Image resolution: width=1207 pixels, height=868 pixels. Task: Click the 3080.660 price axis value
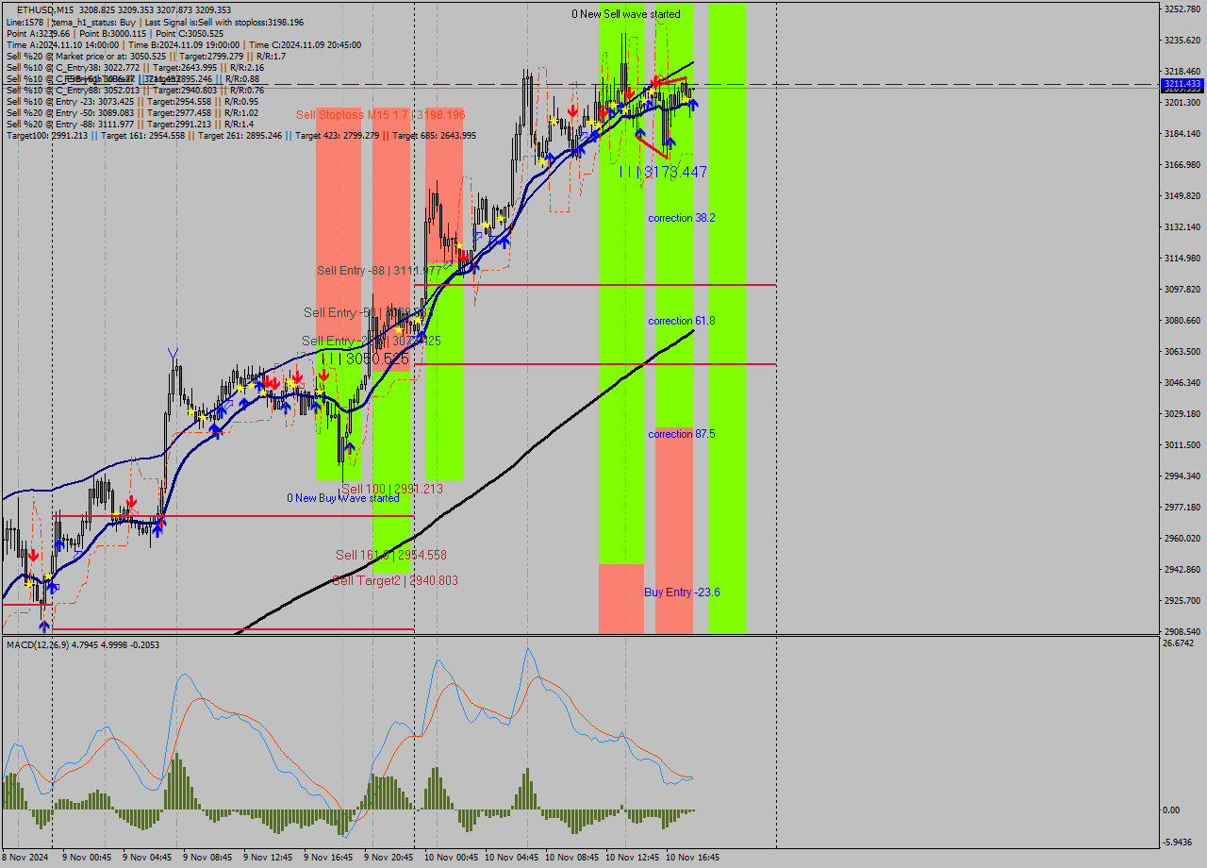pos(1182,321)
